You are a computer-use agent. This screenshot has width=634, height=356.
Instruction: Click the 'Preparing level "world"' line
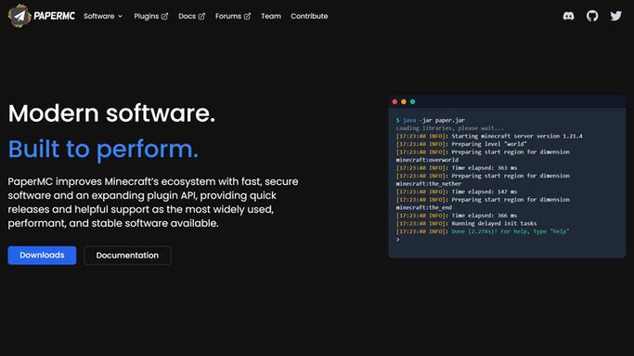461,144
